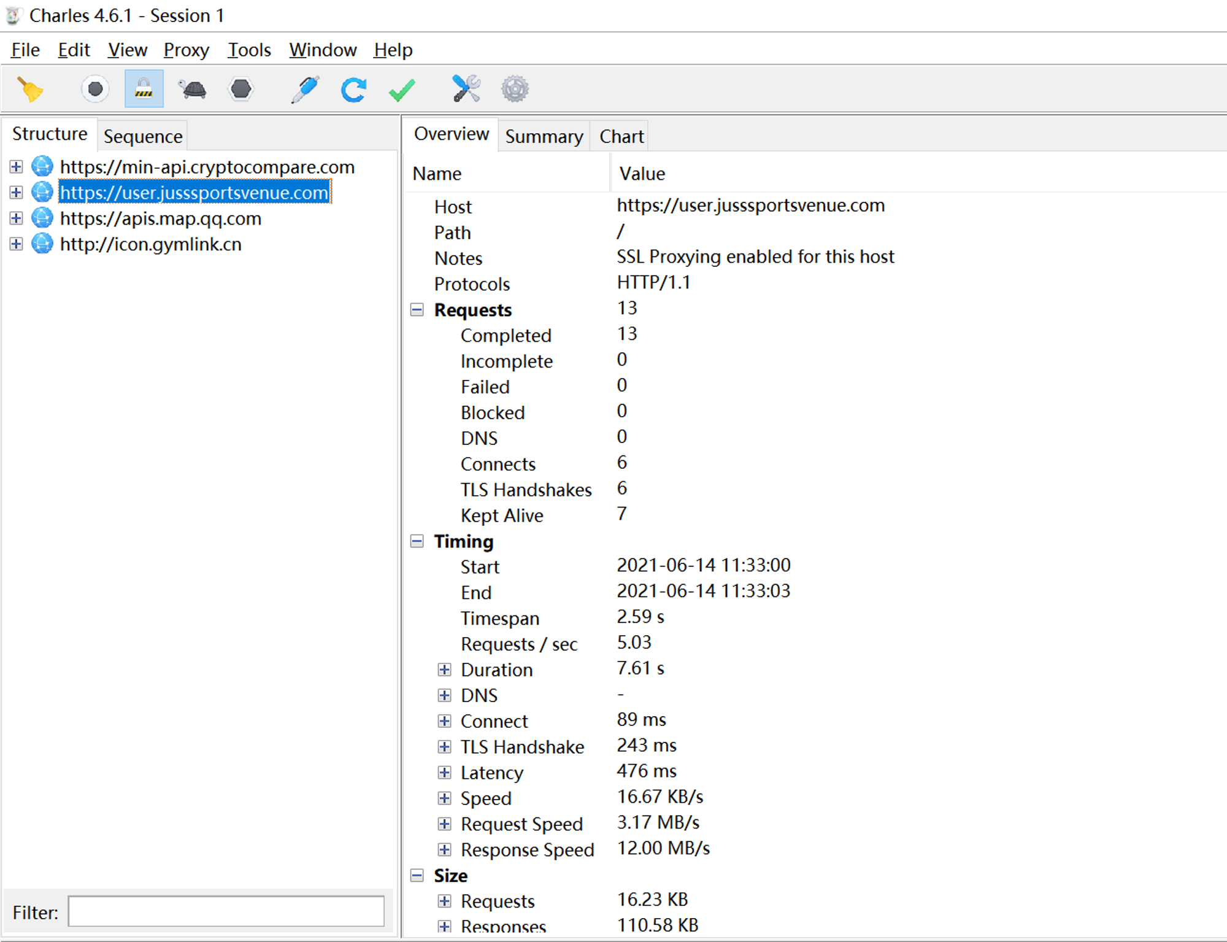The height and width of the screenshot is (942, 1227).
Task: Expand the TLS Handshake timing row
Action: click(x=445, y=747)
